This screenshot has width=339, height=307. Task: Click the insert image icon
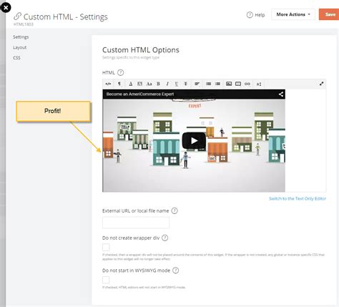229,84
